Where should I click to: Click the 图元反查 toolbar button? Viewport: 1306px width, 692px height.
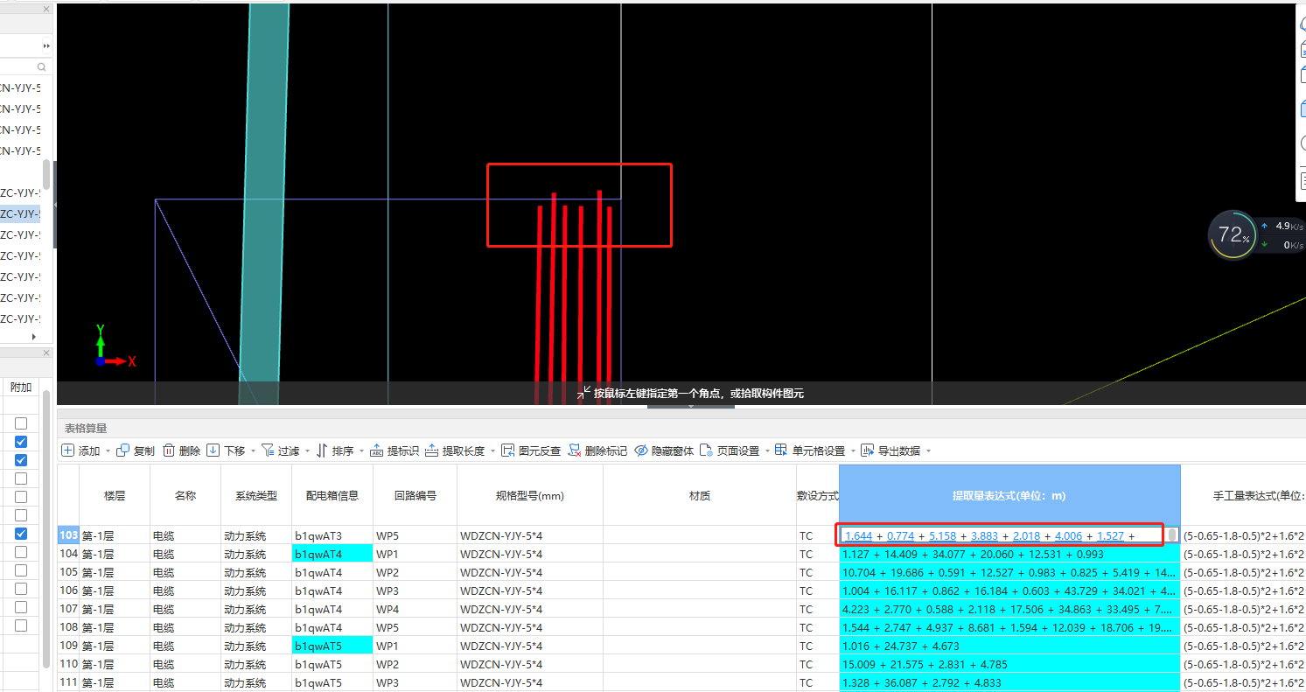(531, 451)
